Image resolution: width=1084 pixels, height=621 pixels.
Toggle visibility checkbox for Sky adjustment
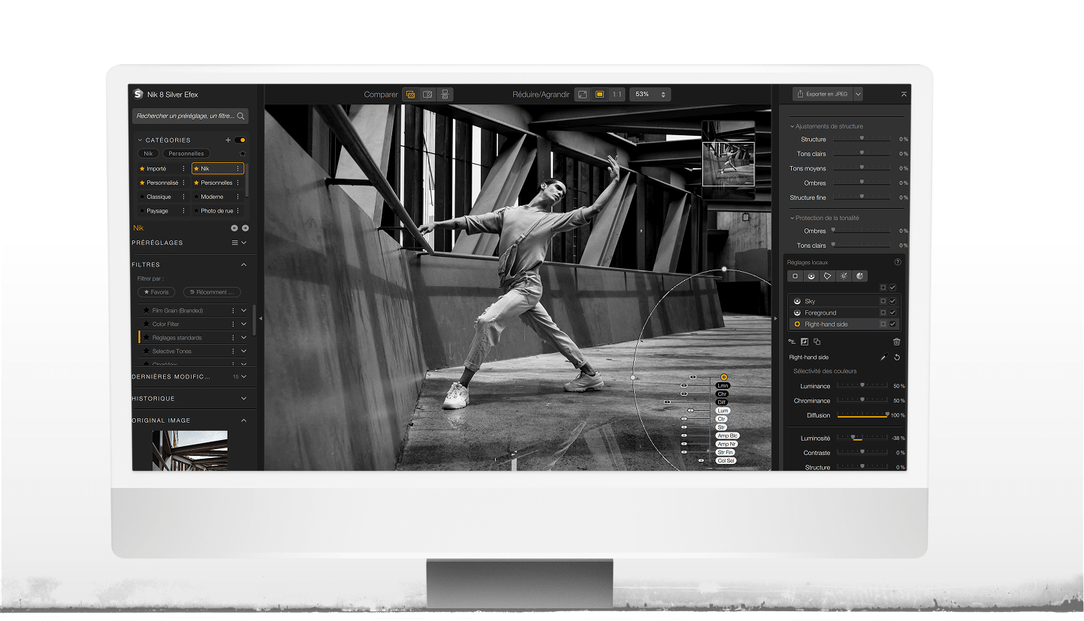[892, 301]
